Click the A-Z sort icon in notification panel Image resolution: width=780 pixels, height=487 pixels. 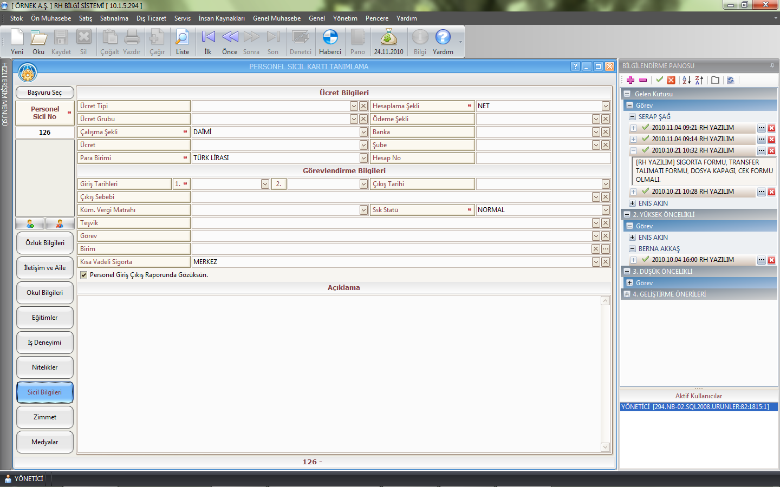[686, 80]
